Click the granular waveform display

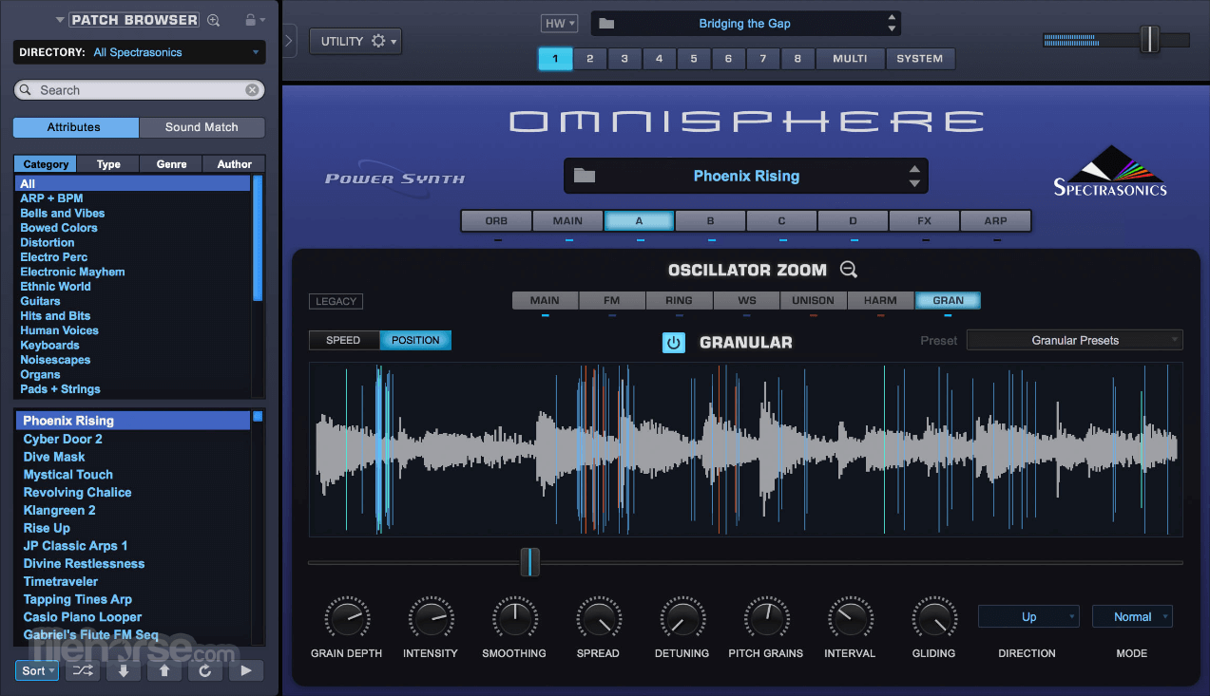point(746,449)
